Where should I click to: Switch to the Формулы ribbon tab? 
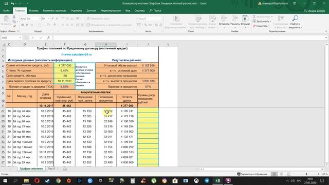76,11
